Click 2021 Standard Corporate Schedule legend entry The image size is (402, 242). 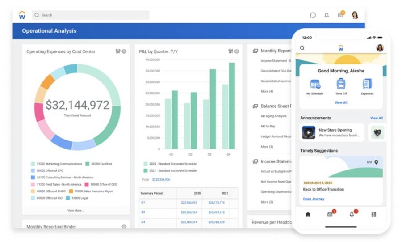pyautogui.click(x=170, y=171)
